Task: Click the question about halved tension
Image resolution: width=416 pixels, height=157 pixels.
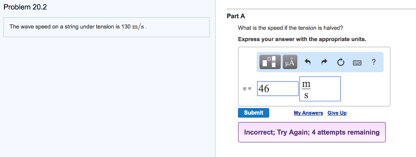Action: [x=290, y=28]
